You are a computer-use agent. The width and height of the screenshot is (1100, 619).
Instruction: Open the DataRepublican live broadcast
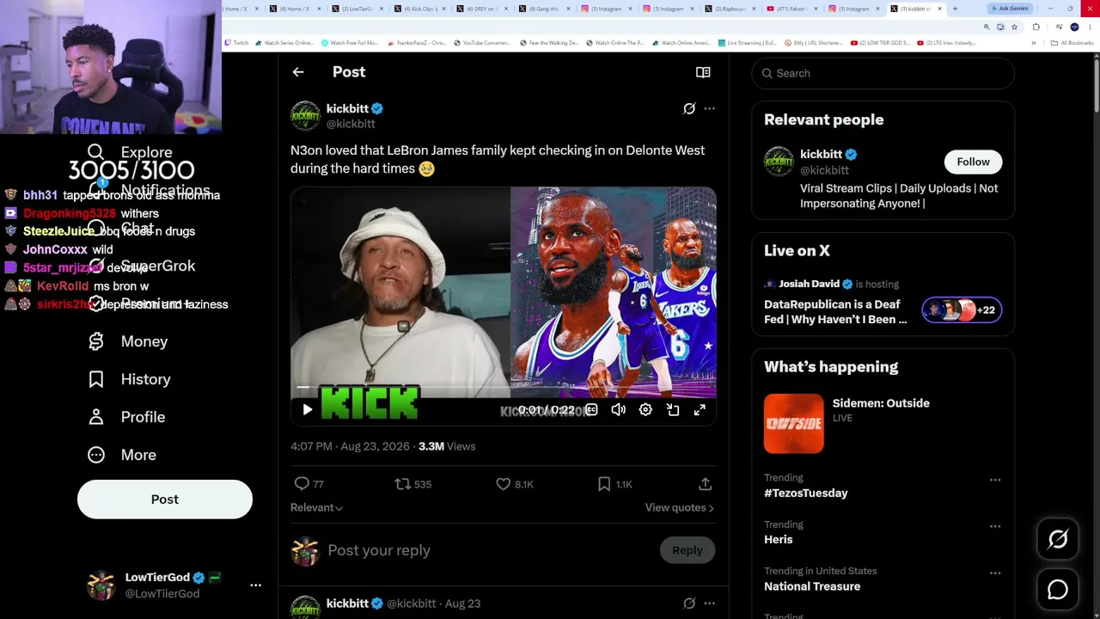pyautogui.click(x=835, y=311)
